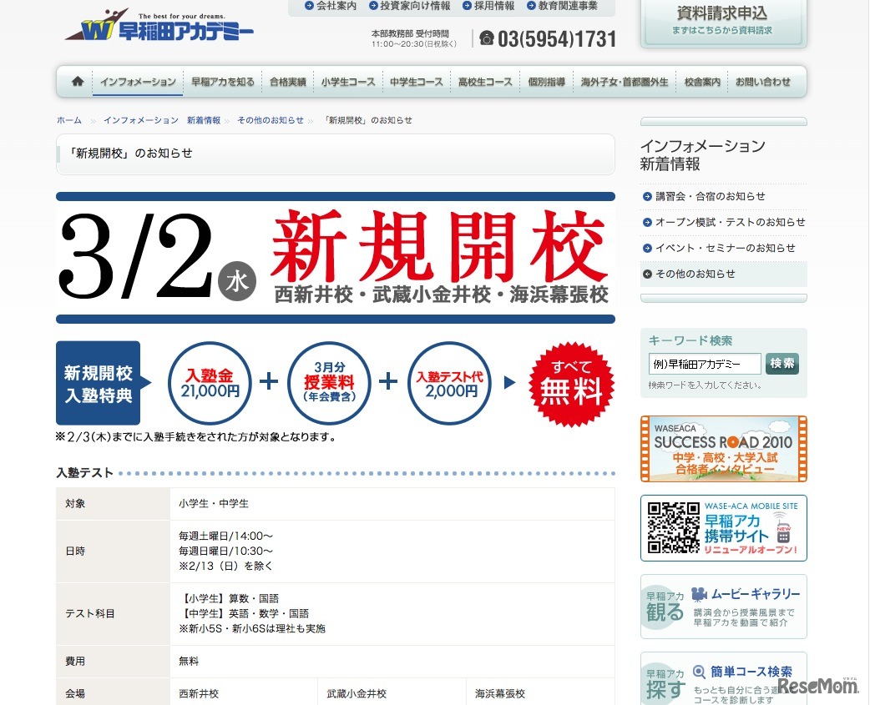
Task: Open the 中学生コース menu
Action: [416, 82]
